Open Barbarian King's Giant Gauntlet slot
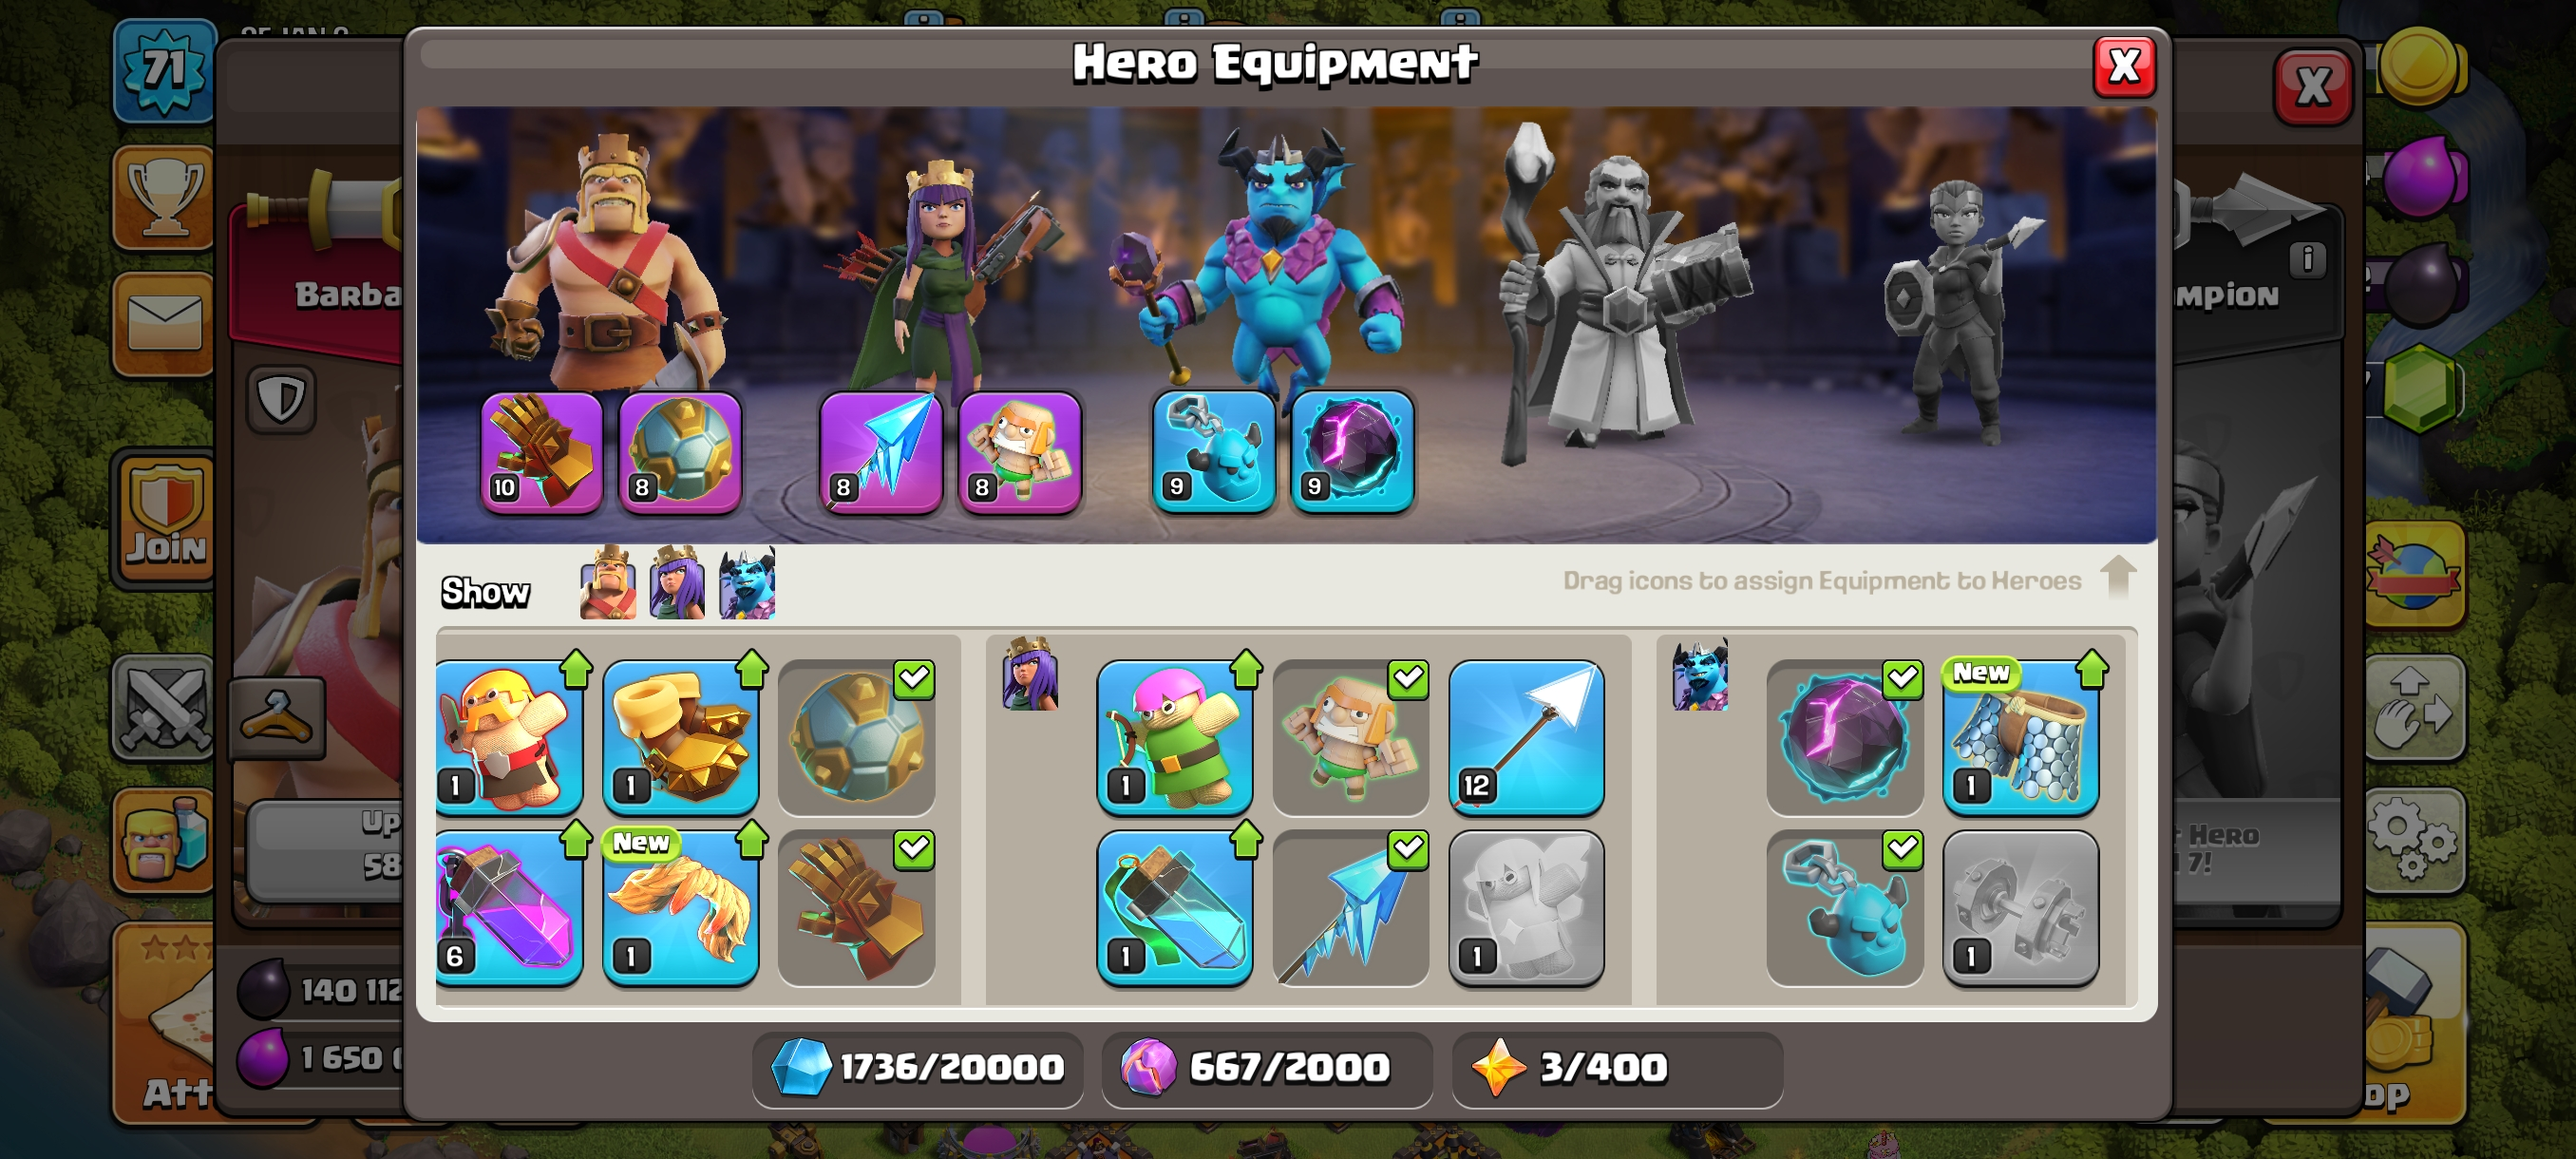The height and width of the screenshot is (1159, 2576). pyautogui.click(x=542, y=452)
